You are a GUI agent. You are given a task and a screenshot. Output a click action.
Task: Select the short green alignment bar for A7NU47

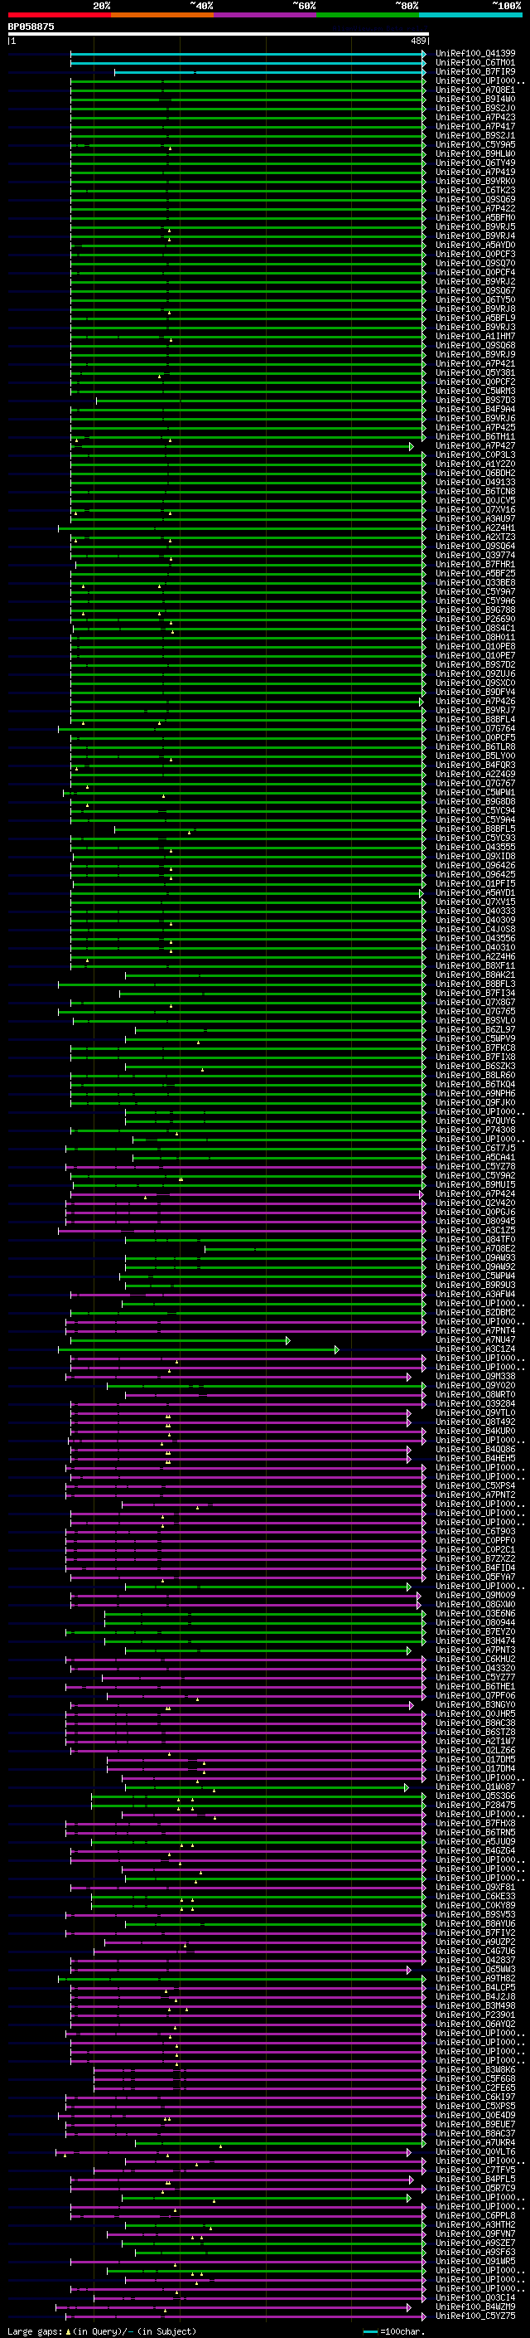click(x=181, y=1339)
